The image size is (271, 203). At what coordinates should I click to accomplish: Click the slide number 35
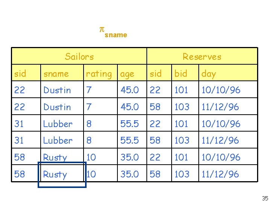[x=265, y=198]
